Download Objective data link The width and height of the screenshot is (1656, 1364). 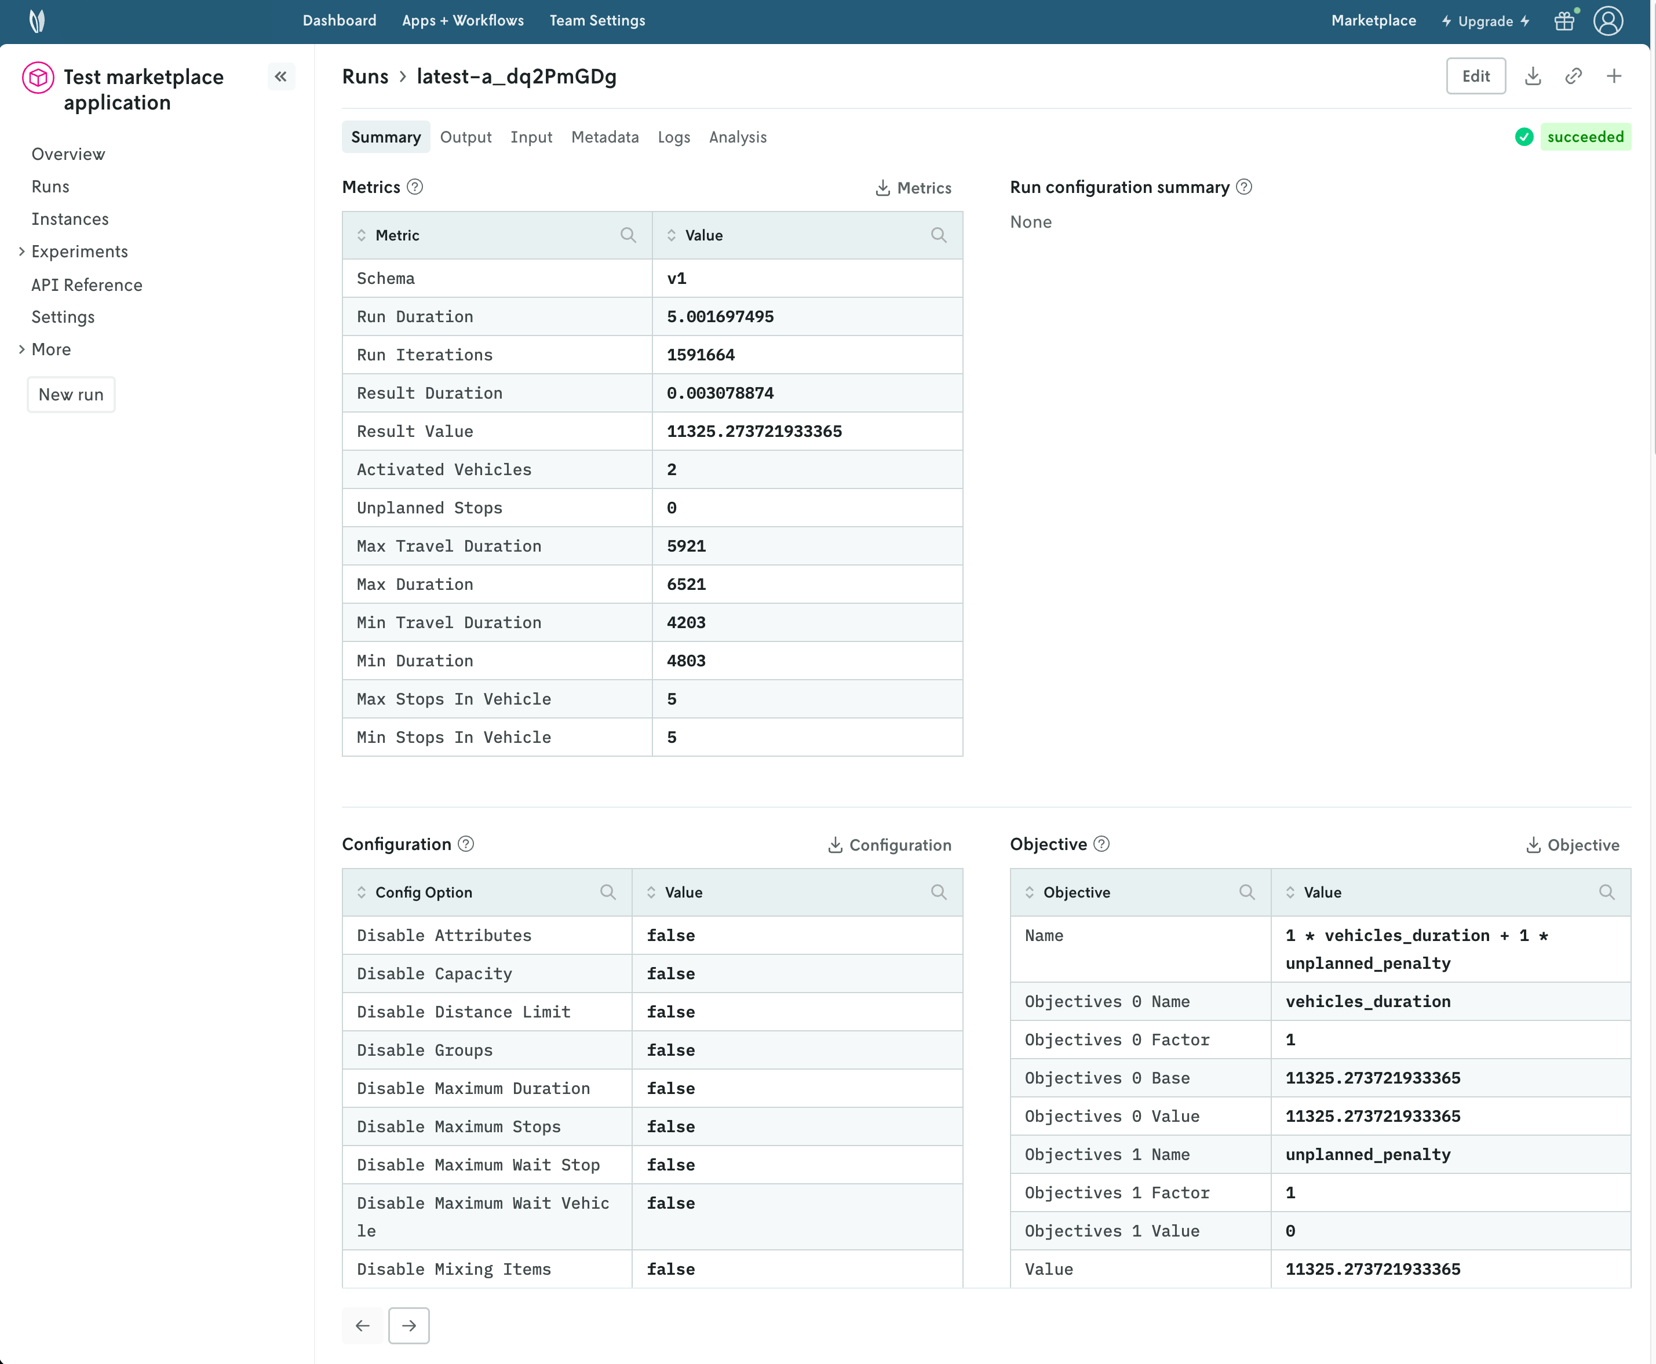[x=1572, y=845]
